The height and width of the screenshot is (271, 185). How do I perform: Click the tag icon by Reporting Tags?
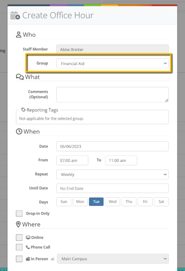(x=23, y=110)
